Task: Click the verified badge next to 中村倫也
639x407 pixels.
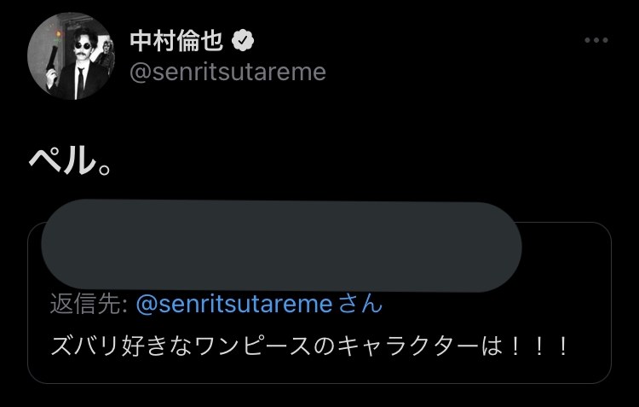Action: coord(245,39)
